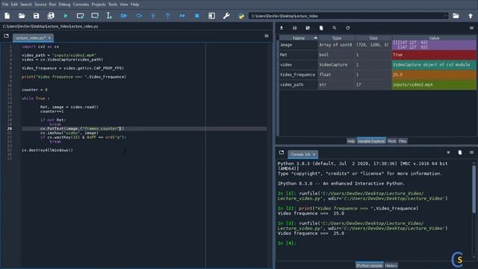
Task: Switch to the Help pane tab
Action: (x=351, y=141)
